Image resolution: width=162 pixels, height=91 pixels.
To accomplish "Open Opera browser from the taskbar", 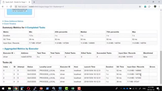I will point(28,88).
